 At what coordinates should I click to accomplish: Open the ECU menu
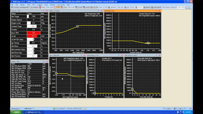tap(34, 5)
